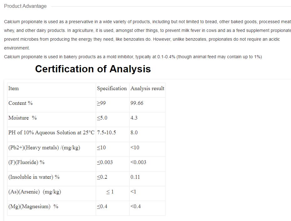Viewport: 291px width, 221px height.
Task: Select the (As)(Arsenic) (mg/kg) row label
Action: pyautogui.click(x=35, y=192)
